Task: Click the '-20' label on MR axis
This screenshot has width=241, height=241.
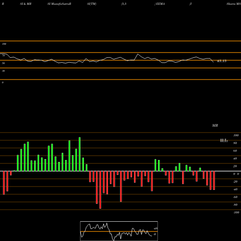Action: click(235, 182)
